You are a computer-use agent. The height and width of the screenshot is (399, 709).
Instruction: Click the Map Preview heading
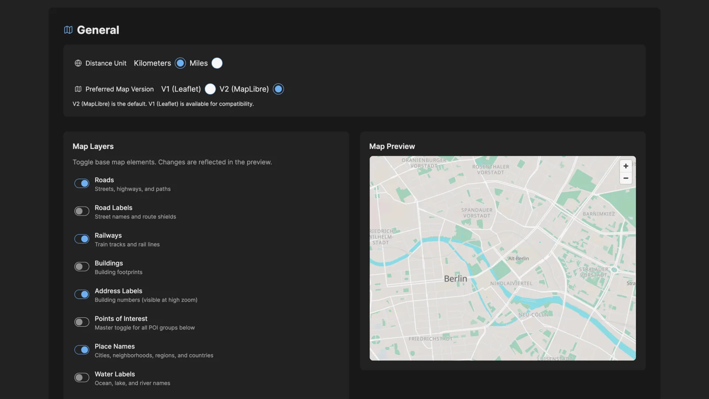click(392, 146)
